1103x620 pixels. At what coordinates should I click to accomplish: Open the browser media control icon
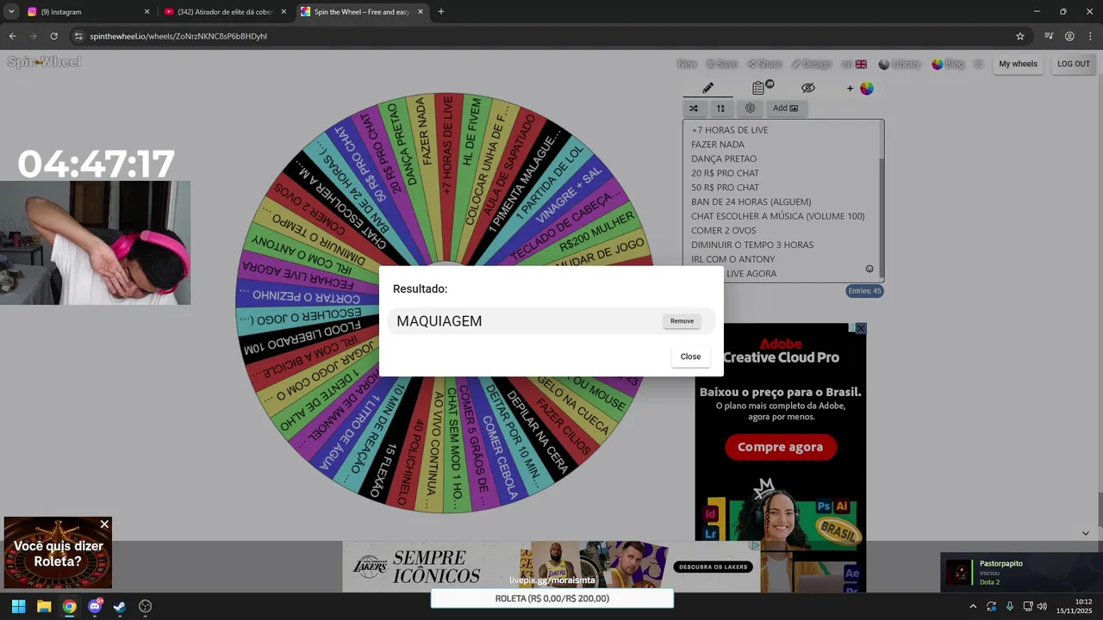click(1049, 36)
